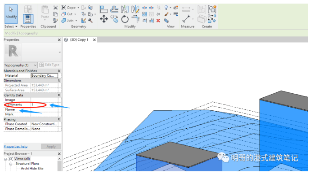This screenshot has width=310, height=174.
Task: Click the Cope geometry tool
Action: pyautogui.click(x=68, y=8)
